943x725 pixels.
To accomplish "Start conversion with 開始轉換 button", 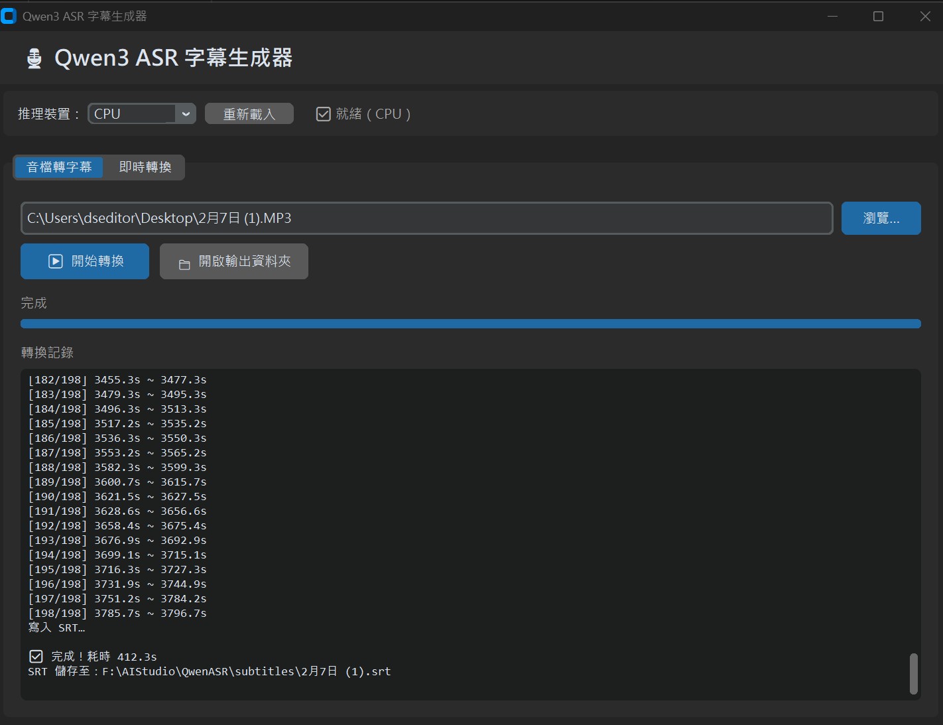I will [x=85, y=261].
